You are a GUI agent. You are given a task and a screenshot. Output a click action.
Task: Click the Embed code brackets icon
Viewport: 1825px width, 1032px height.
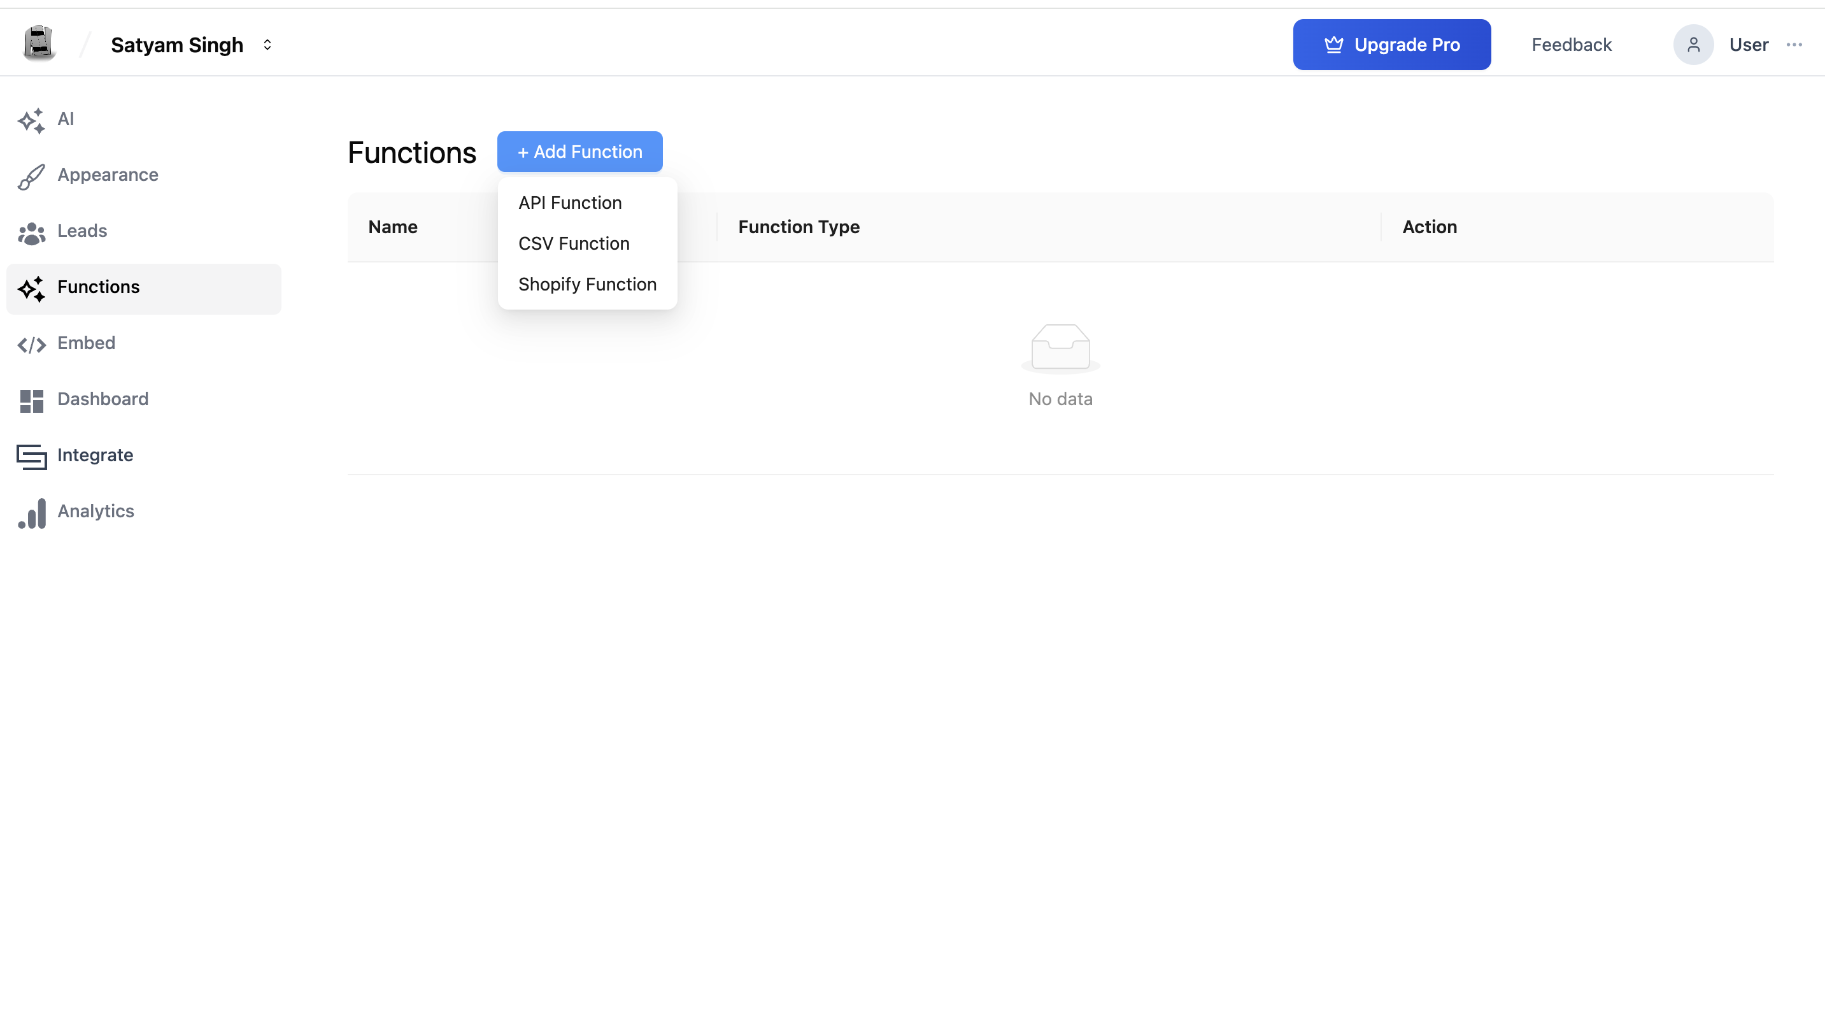pyautogui.click(x=31, y=345)
